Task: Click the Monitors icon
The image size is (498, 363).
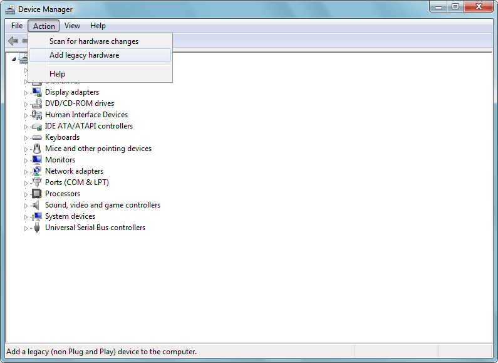Action: click(37, 160)
